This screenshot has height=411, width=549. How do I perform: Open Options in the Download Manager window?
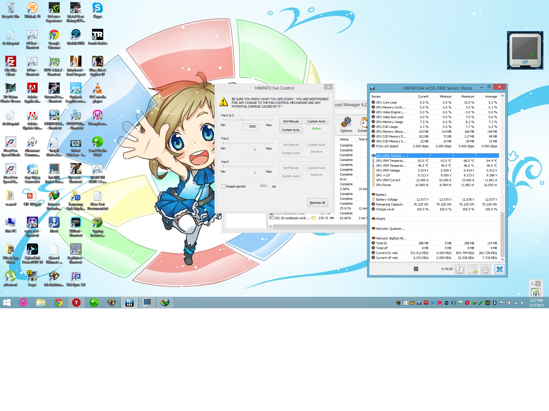tap(346, 125)
